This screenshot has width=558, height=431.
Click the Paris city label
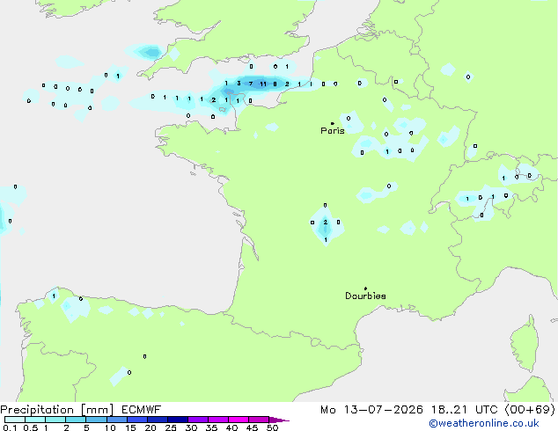click(x=333, y=131)
